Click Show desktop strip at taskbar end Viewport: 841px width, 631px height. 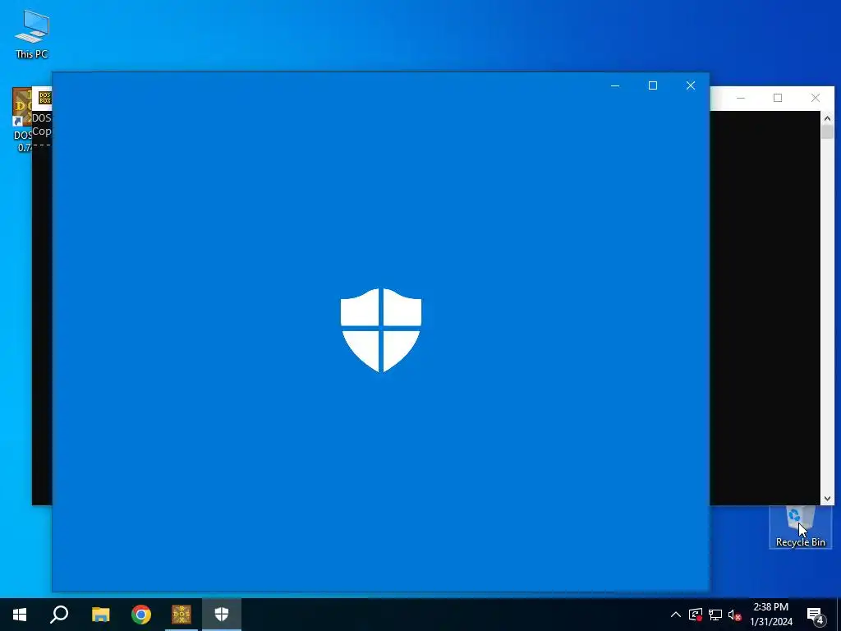coord(839,615)
